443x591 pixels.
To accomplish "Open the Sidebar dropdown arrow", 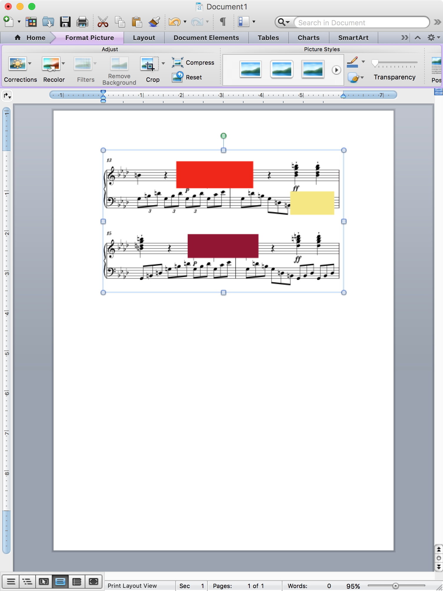I will [x=254, y=22].
